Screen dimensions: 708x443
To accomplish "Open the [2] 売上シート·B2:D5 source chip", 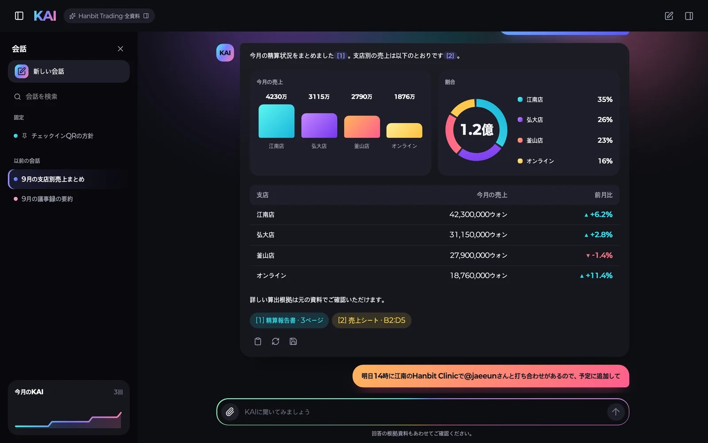I will 372,320.
